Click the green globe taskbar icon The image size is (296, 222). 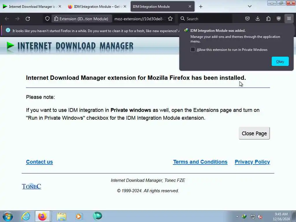click(97, 216)
